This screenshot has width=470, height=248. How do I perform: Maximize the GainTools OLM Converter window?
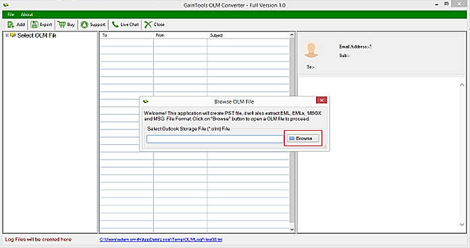(x=446, y=4)
